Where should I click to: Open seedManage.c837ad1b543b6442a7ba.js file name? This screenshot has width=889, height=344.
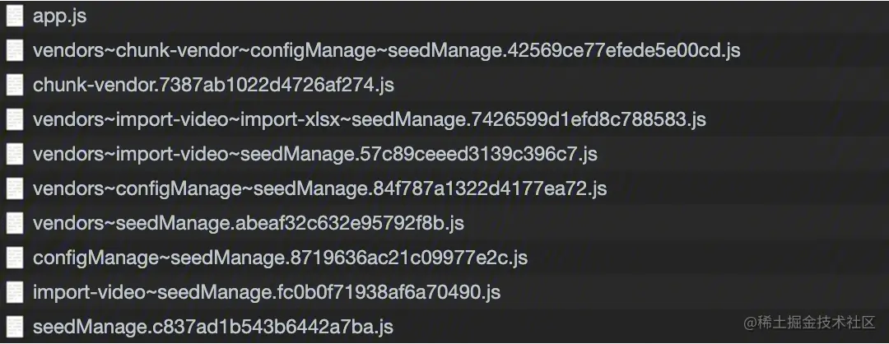212,327
